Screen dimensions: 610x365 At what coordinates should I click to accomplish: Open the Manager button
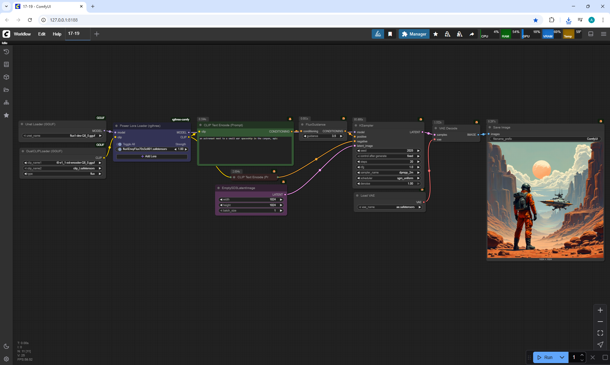[x=414, y=34]
